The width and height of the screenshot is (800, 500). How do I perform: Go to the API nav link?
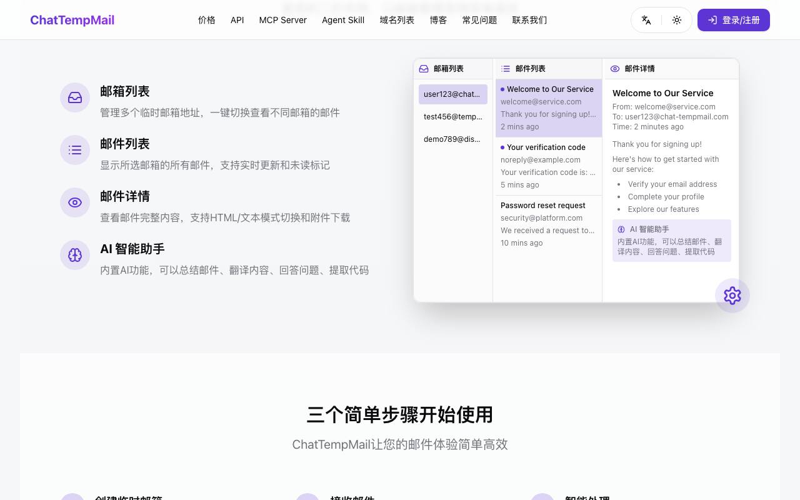click(237, 20)
